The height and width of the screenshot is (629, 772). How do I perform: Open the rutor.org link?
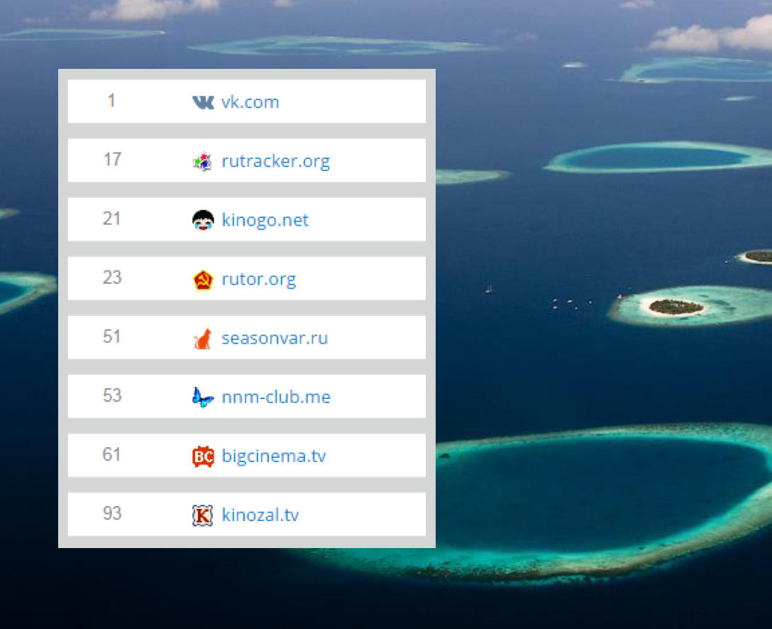tap(258, 280)
